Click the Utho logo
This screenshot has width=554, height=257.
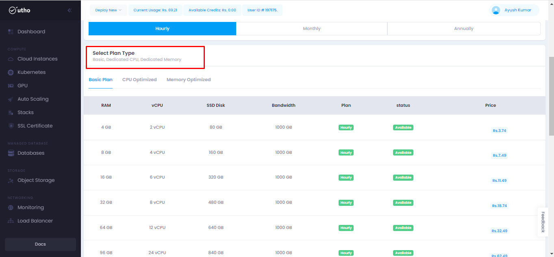[x=20, y=10]
